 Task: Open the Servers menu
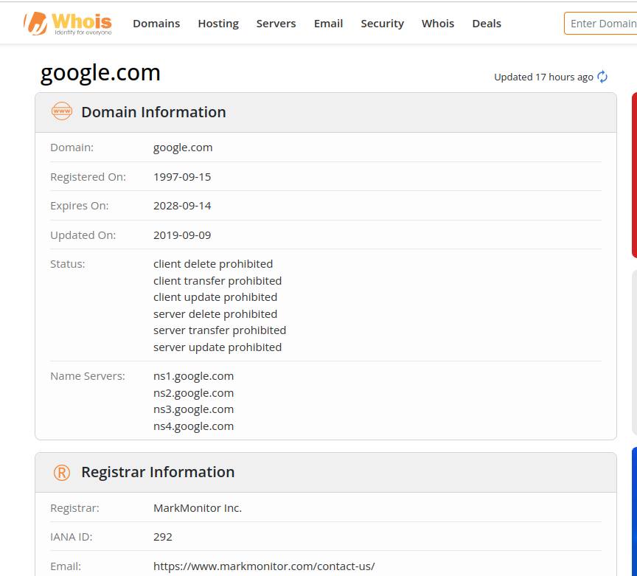coord(276,24)
